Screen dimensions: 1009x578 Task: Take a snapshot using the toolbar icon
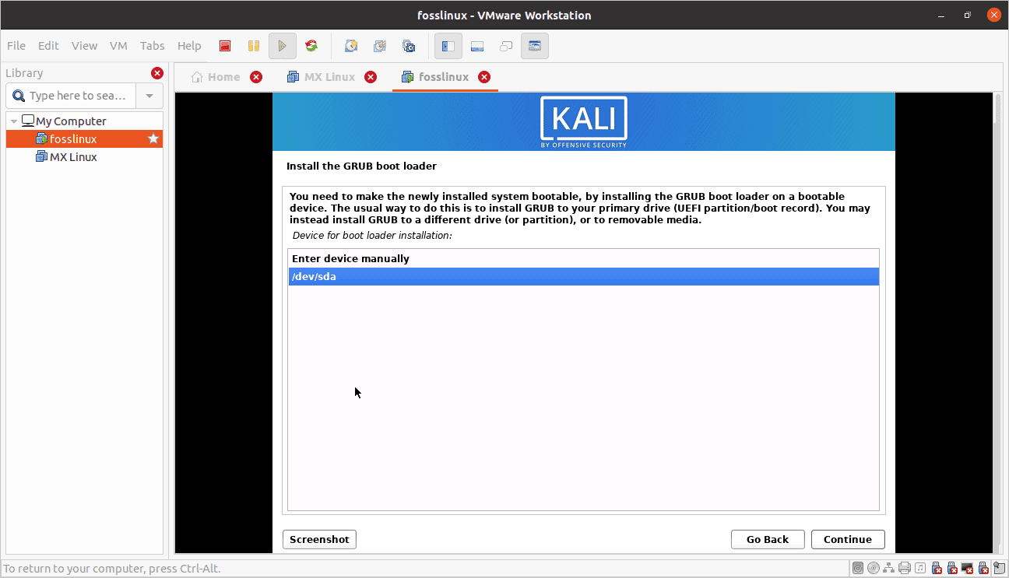coord(351,46)
